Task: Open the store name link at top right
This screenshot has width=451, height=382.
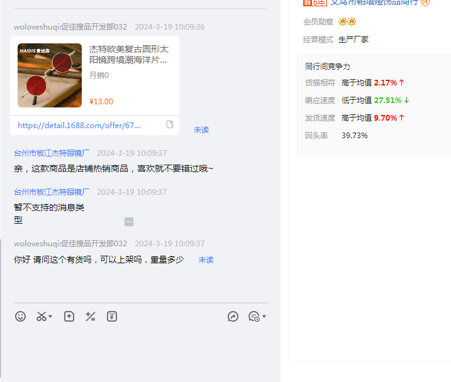Action: (374, 3)
